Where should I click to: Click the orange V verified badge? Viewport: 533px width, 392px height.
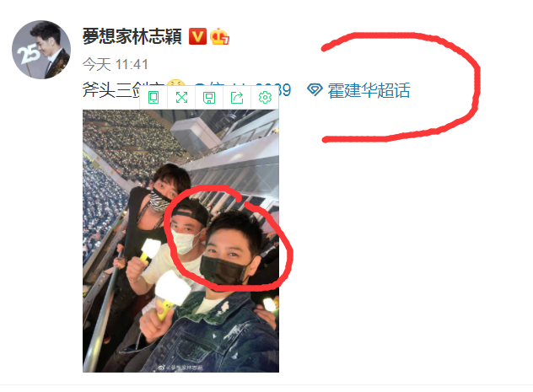coord(197,36)
